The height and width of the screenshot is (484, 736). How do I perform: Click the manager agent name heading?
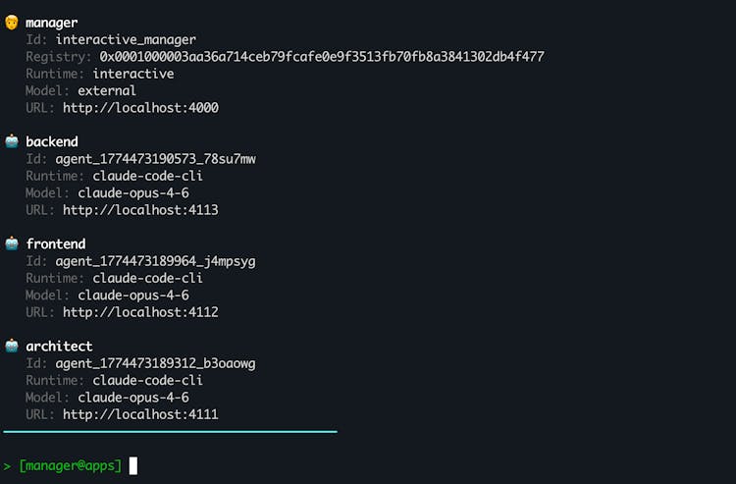[x=52, y=23]
